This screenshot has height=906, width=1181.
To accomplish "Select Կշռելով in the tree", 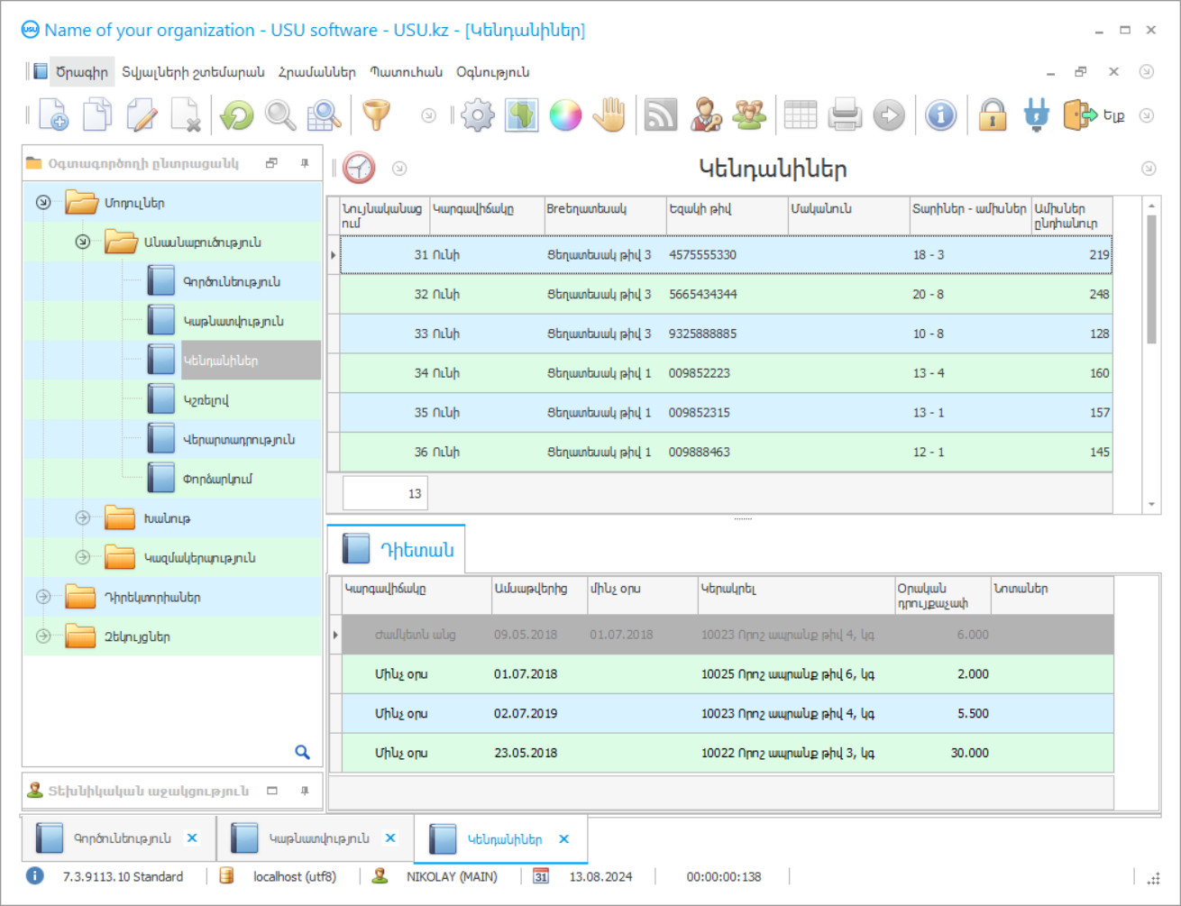I will 206,400.
